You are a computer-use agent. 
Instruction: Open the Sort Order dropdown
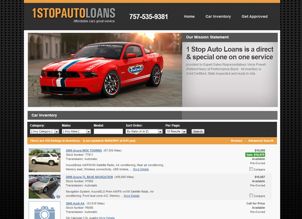[144, 131]
